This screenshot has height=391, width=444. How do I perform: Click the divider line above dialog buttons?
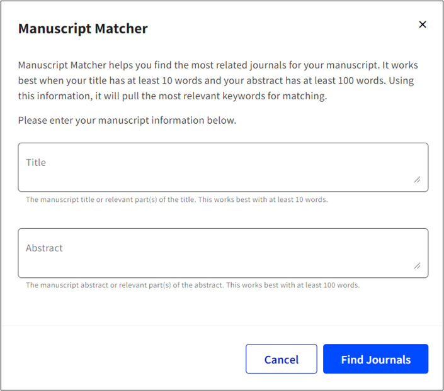222,326
